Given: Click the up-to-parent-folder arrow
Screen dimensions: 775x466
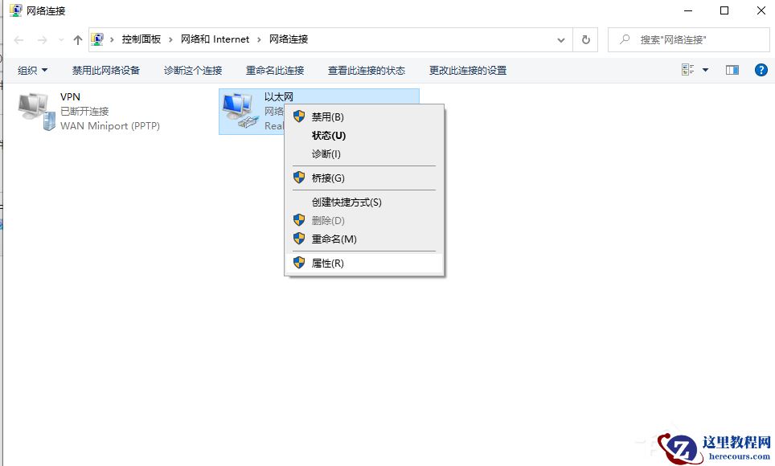Looking at the screenshot, I should (77, 39).
